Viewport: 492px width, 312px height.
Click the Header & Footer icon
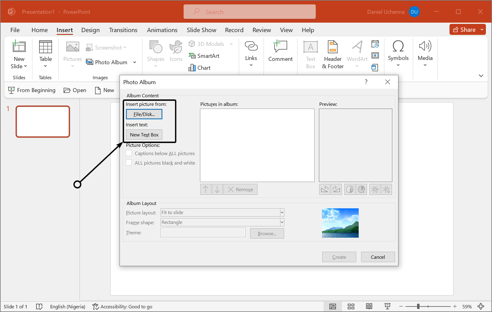[x=333, y=54]
